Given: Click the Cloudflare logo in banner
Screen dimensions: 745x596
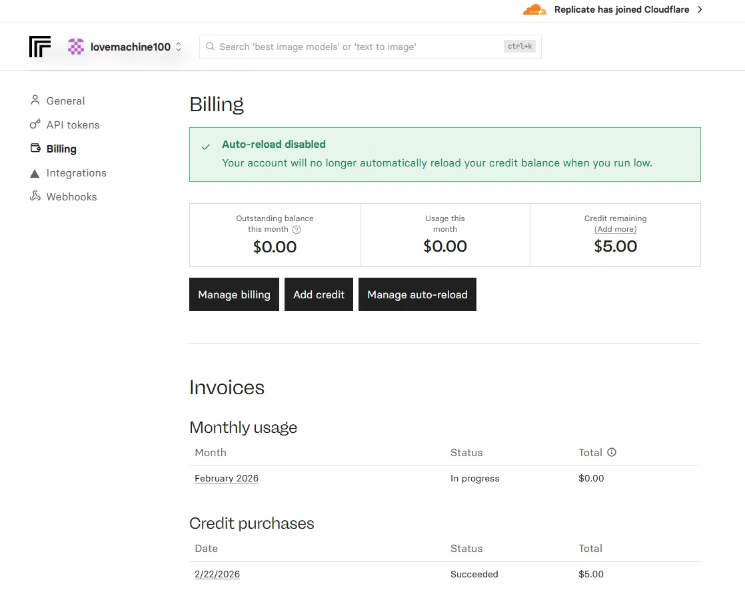Looking at the screenshot, I should point(534,9).
